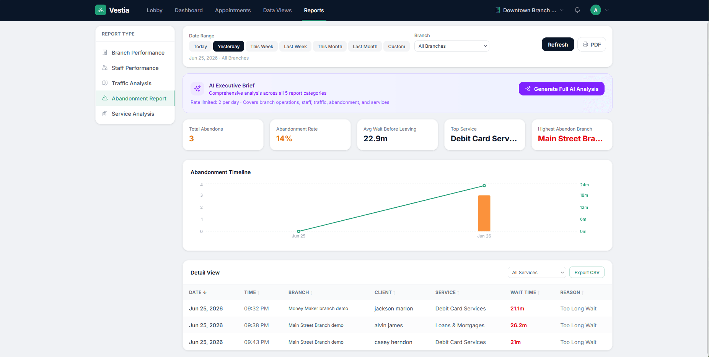Select Last Month date range
Screen dimensions: 709x357
coord(365,47)
